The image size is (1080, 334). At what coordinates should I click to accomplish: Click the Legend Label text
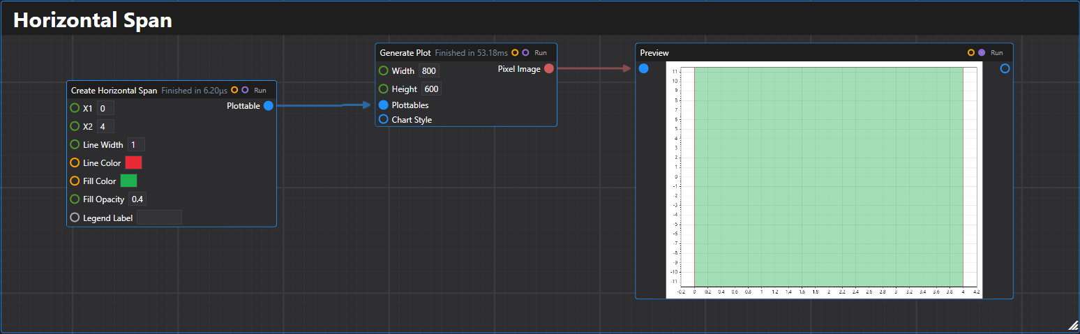(x=108, y=218)
